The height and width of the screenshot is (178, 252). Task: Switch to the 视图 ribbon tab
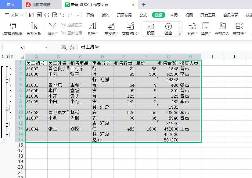[x=189, y=15]
